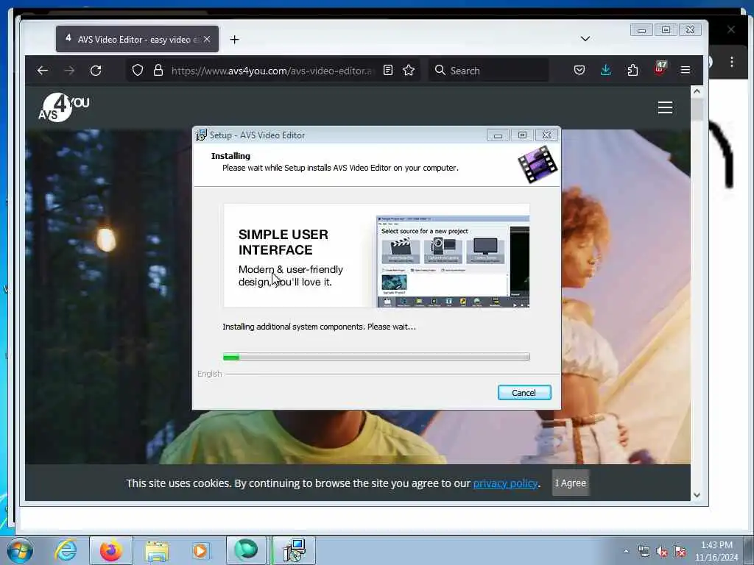Viewport: 754px width, 565px height.
Task: Click the Firefox back arrow
Action: [42, 71]
